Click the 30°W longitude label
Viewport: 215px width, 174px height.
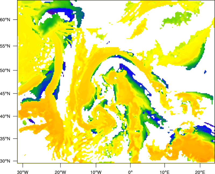point(23,172)
